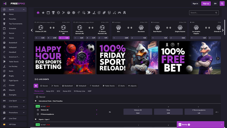The height and width of the screenshot is (128, 227).
Task: Filter live events by Table Tennis
Action: click(x=109, y=86)
